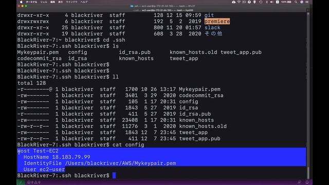329x185 pixels.
Task: Open the Bluetooth menu bar icon
Action: pos(267,2)
